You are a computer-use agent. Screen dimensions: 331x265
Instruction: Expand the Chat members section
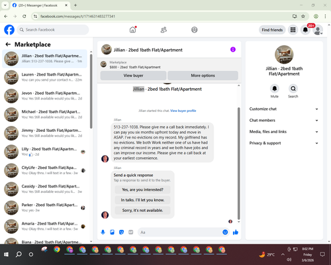[x=284, y=121]
